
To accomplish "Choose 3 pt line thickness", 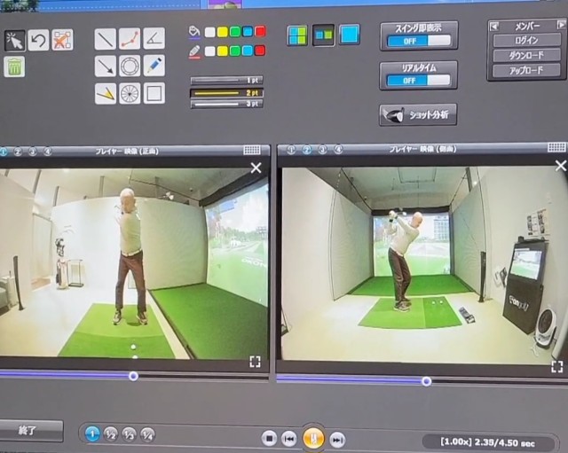I will [x=227, y=105].
